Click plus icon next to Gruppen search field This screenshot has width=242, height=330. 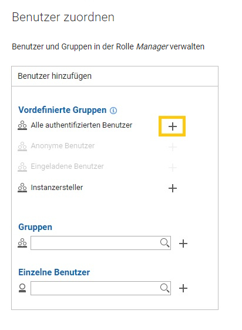coord(183,244)
